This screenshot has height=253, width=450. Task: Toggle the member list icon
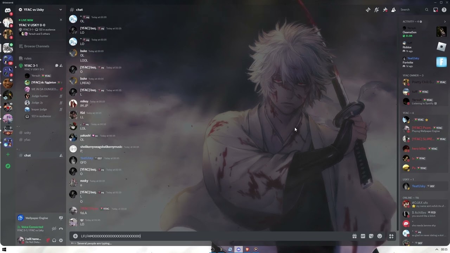pyautogui.click(x=393, y=10)
